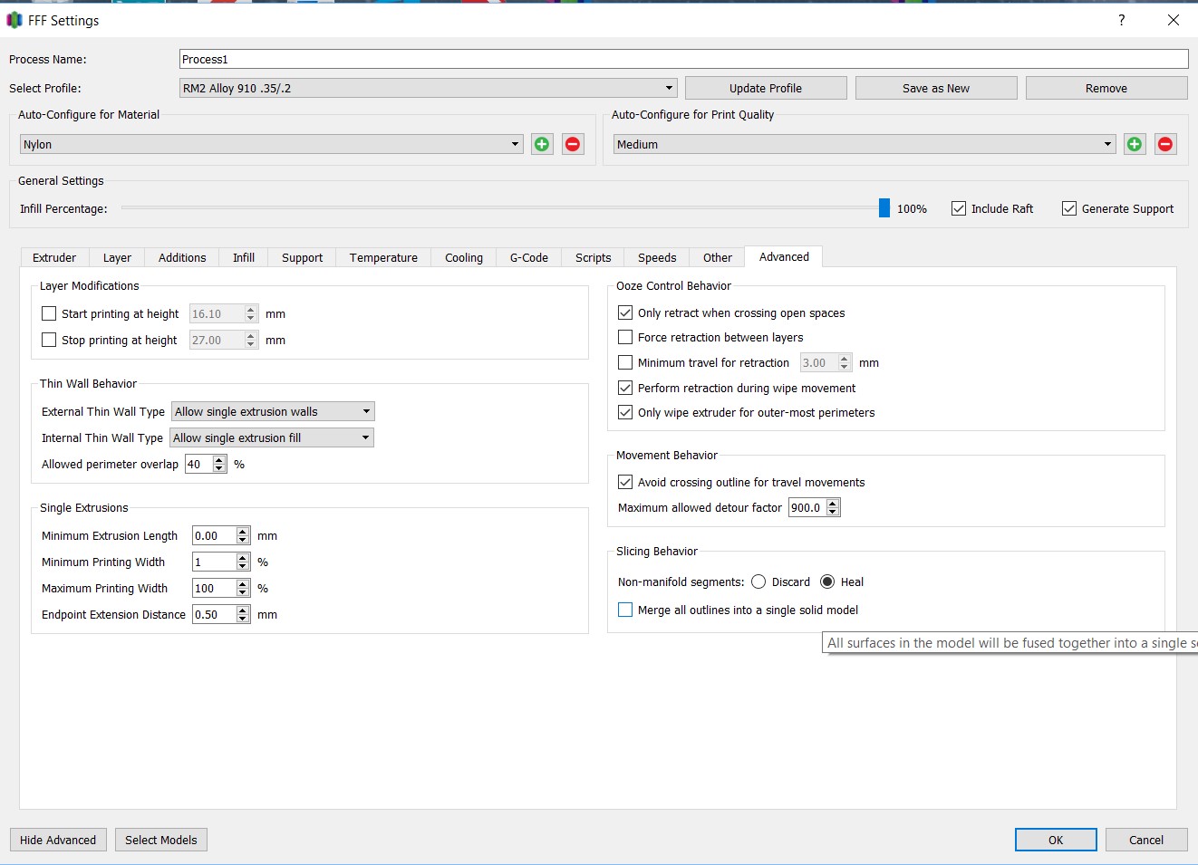Viewport: 1198px width, 865px height.
Task: Uncheck Perform retraction during wipe movement
Action: (x=625, y=388)
